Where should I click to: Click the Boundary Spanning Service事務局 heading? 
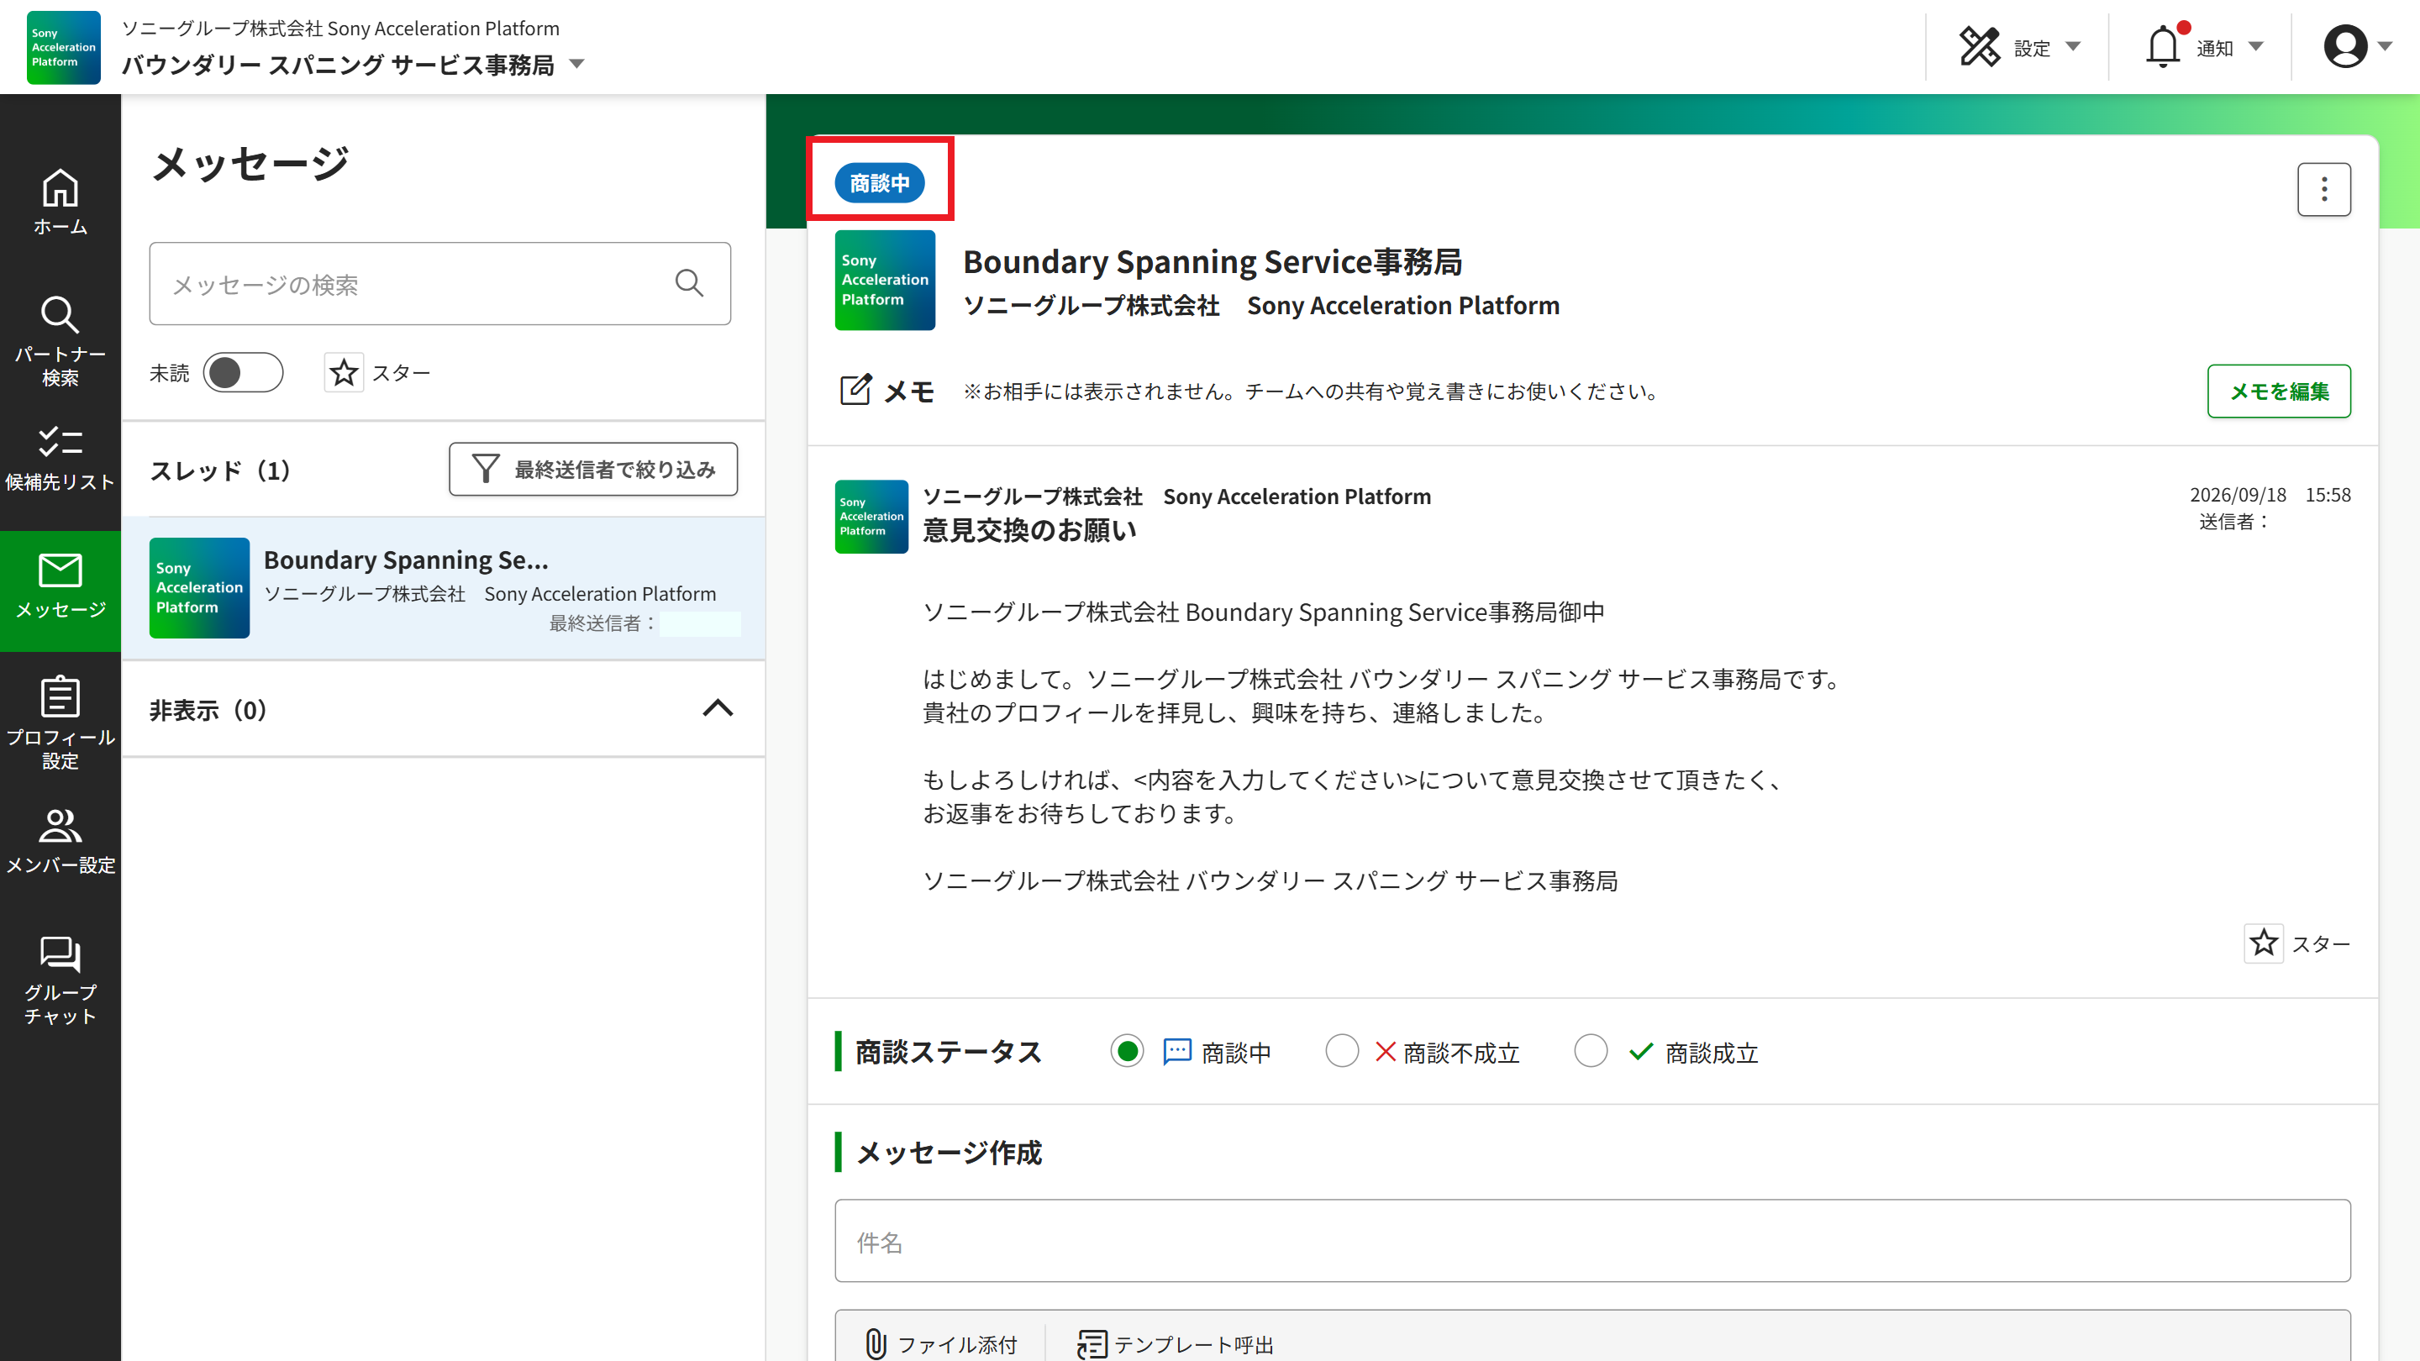pos(1212,262)
